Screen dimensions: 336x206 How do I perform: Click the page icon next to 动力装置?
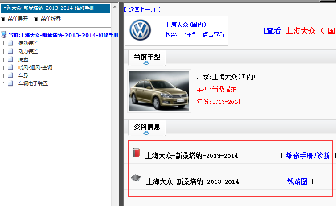coord(11,51)
